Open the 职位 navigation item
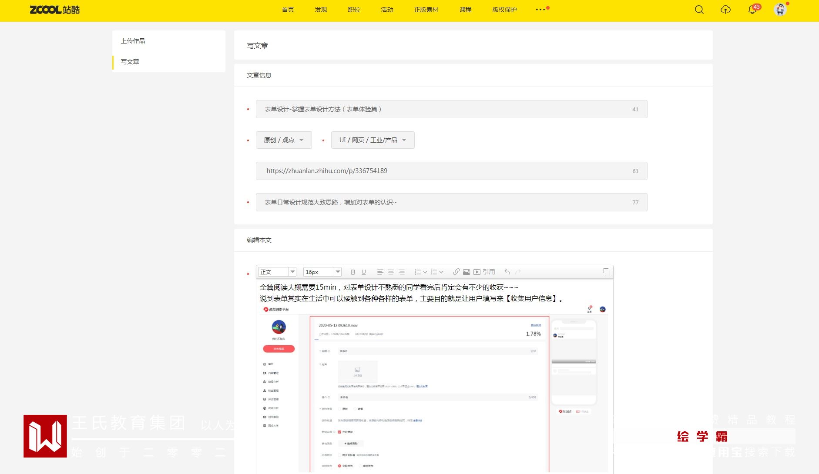 (354, 10)
